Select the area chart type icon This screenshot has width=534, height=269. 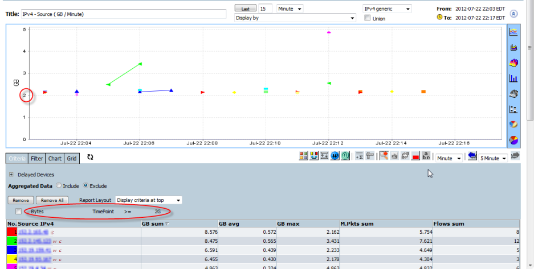point(513,47)
